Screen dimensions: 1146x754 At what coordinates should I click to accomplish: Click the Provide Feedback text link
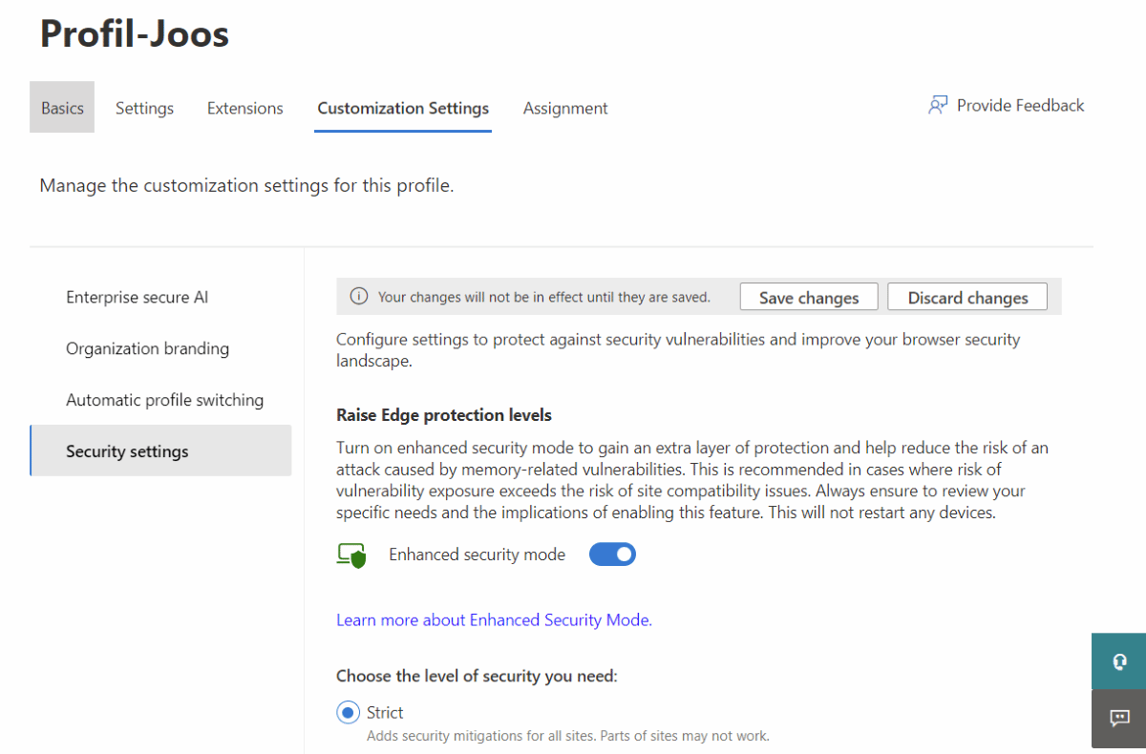1020,106
